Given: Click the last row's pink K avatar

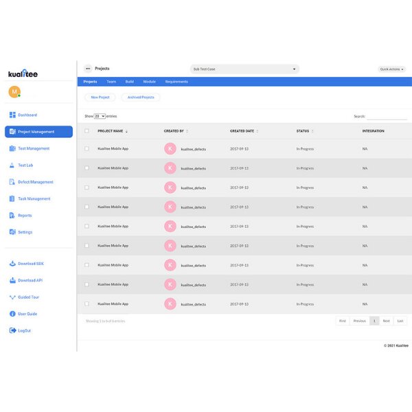Looking at the screenshot, I should coord(170,304).
